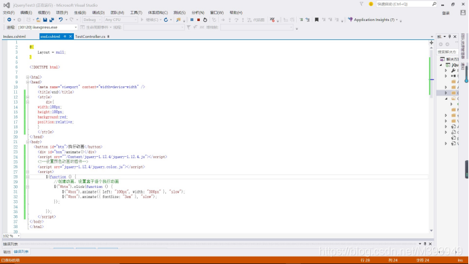Click the Navigate Backward arrow icon

[9, 20]
